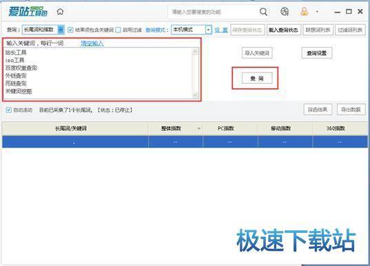Select the 站长工具 keyword line

(16, 52)
